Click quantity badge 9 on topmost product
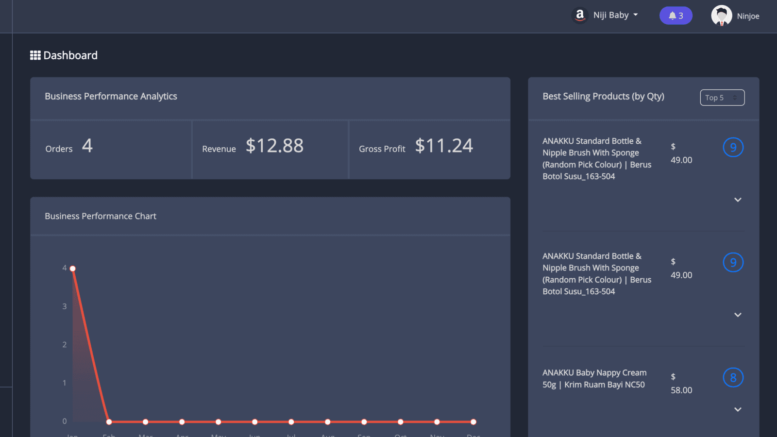Screen dimensions: 777x437 click(x=733, y=147)
